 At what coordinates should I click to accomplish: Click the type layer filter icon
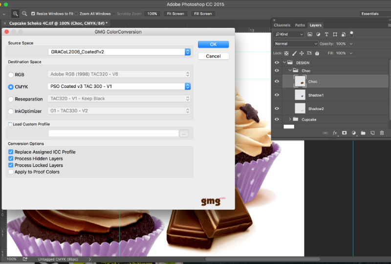tap(326, 34)
